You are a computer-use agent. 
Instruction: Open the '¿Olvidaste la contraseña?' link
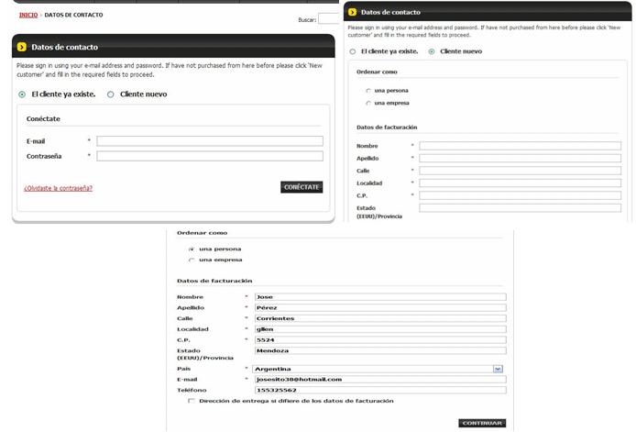click(58, 188)
